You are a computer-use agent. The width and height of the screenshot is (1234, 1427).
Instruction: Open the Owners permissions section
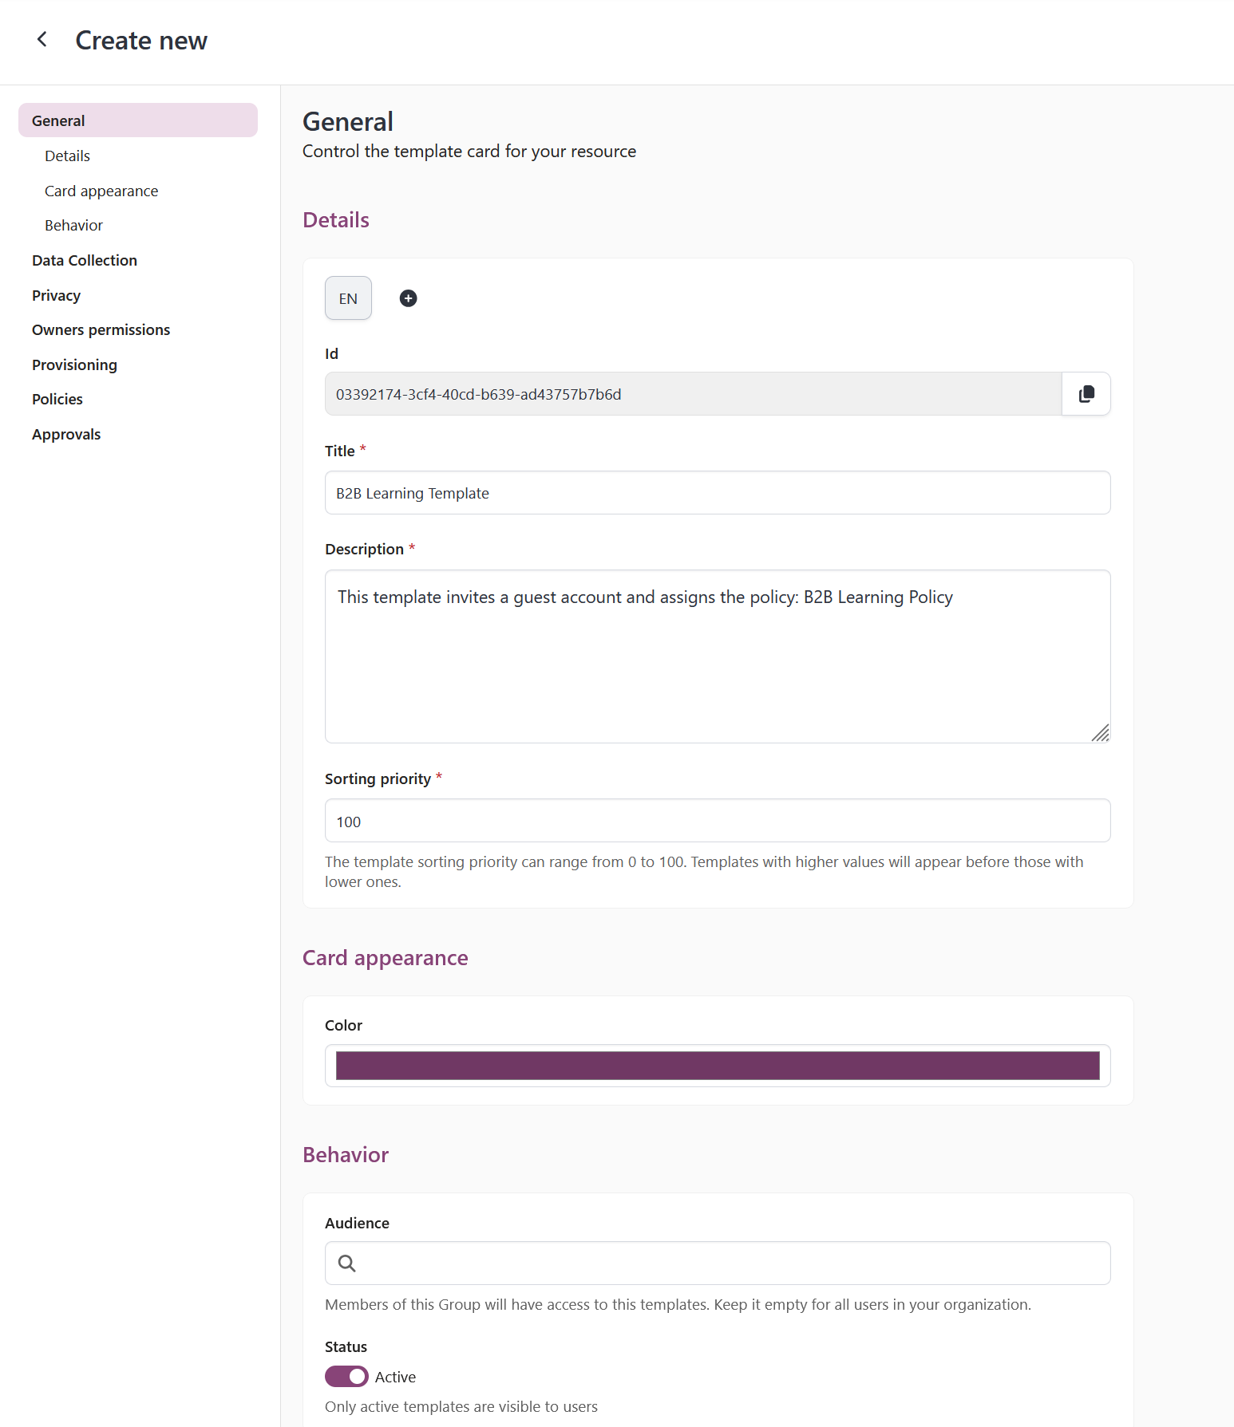click(101, 329)
